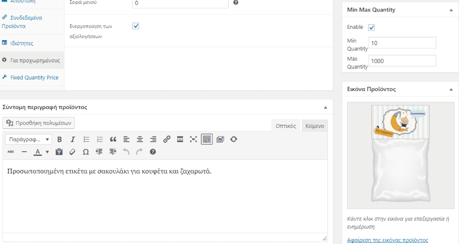Toggle bold formatting in the editor toolbar
This screenshot has height=244, width=459.
click(x=59, y=139)
